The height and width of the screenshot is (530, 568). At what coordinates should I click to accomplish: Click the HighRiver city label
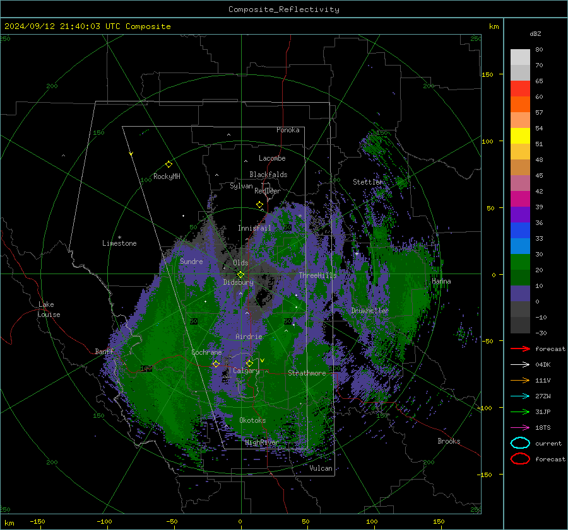(x=261, y=442)
